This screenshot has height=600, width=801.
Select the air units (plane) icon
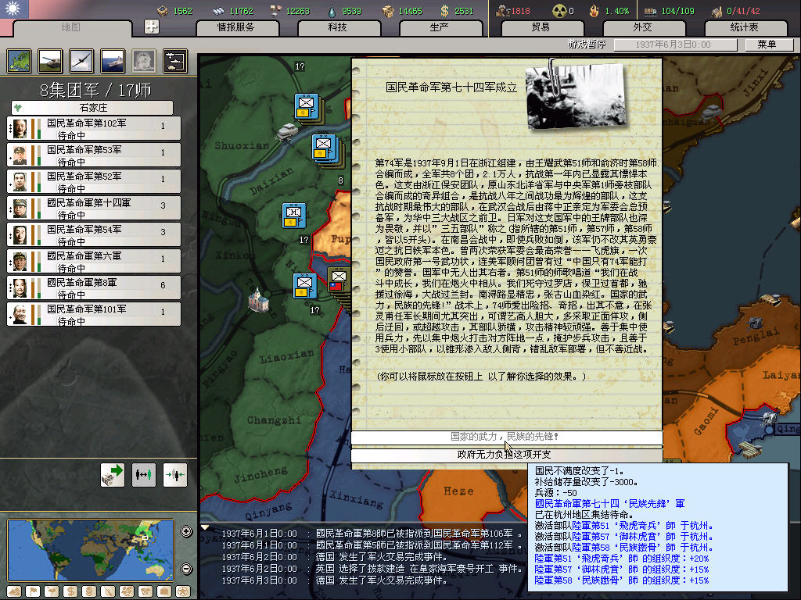point(81,60)
